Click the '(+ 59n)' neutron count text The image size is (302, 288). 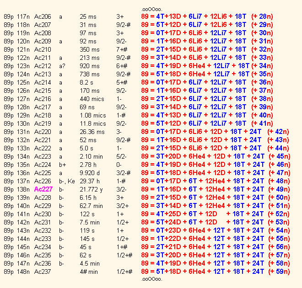pos(279,272)
